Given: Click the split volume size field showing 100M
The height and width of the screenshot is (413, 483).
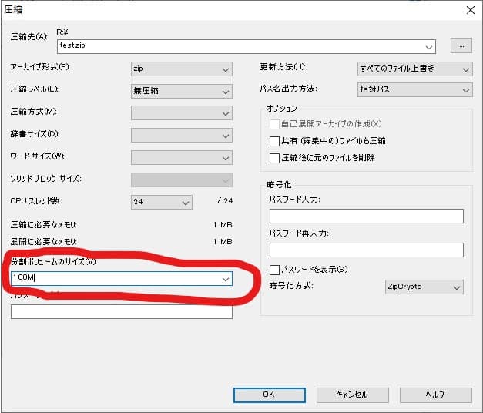Looking at the screenshot, I should click(x=122, y=279).
